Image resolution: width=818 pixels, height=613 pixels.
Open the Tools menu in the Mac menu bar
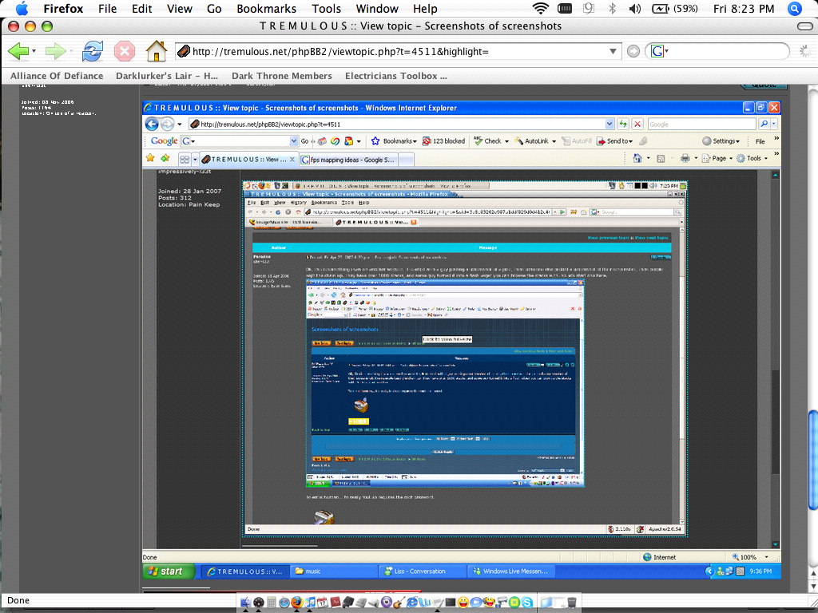pyautogui.click(x=326, y=8)
